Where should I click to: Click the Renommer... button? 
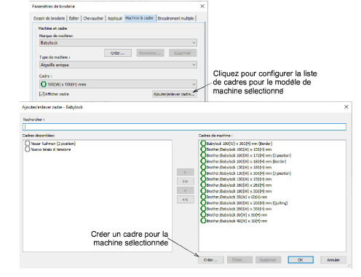tap(150, 53)
